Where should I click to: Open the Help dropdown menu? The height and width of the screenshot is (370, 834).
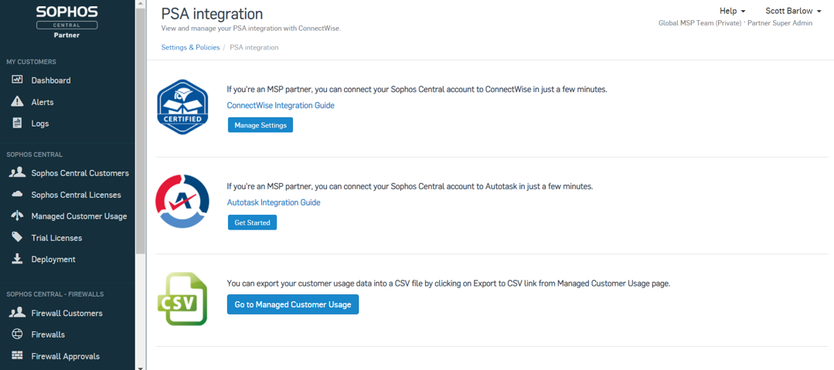pos(732,12)
